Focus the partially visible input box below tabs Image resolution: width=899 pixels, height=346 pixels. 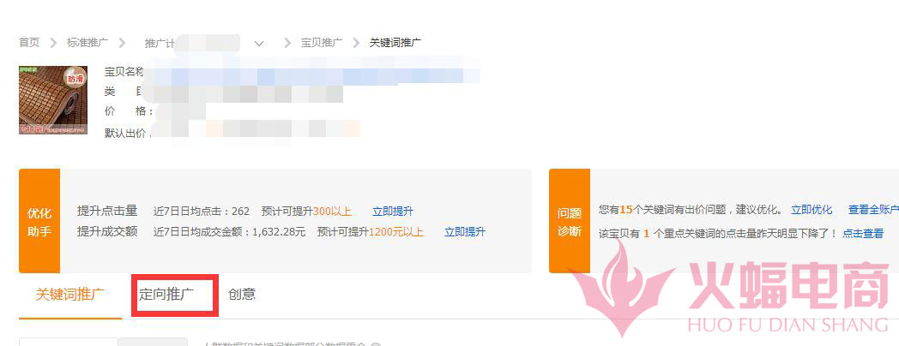pos(69,342)
